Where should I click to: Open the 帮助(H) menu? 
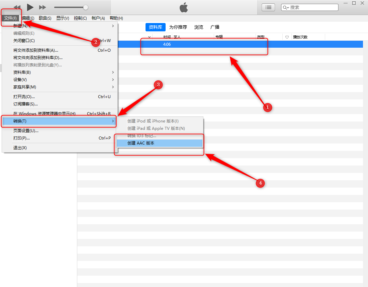(x=116, y=18)
